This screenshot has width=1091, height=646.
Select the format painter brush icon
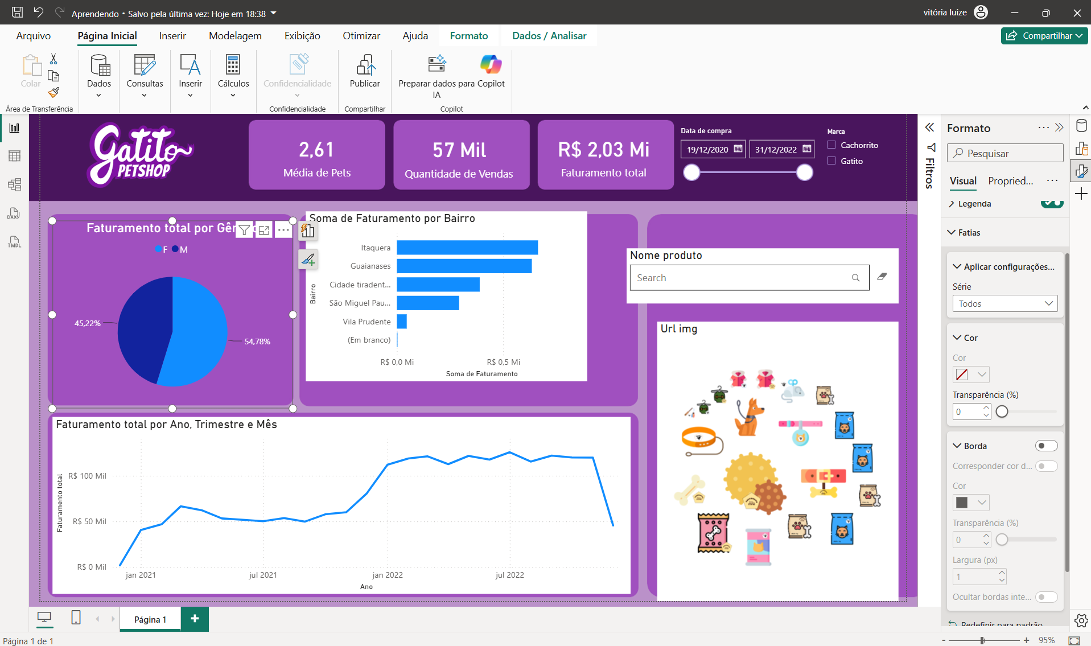(53, 93)
